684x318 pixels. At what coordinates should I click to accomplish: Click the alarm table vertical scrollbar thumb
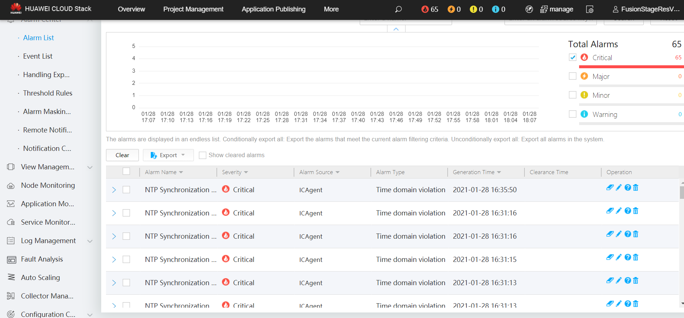tap(681, 193)
